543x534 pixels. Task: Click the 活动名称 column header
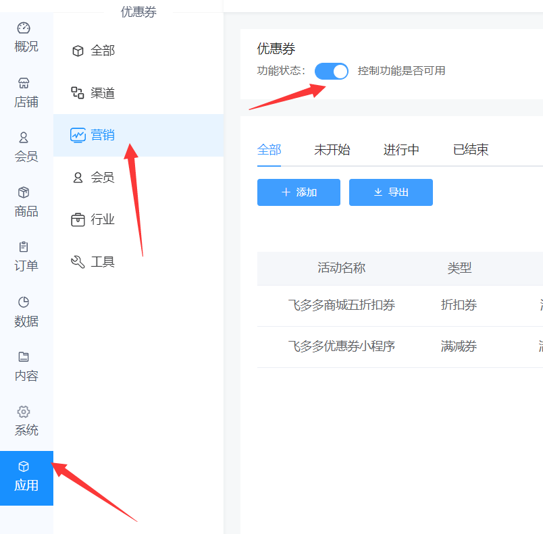pyautogui.click(x=342, y=268)
